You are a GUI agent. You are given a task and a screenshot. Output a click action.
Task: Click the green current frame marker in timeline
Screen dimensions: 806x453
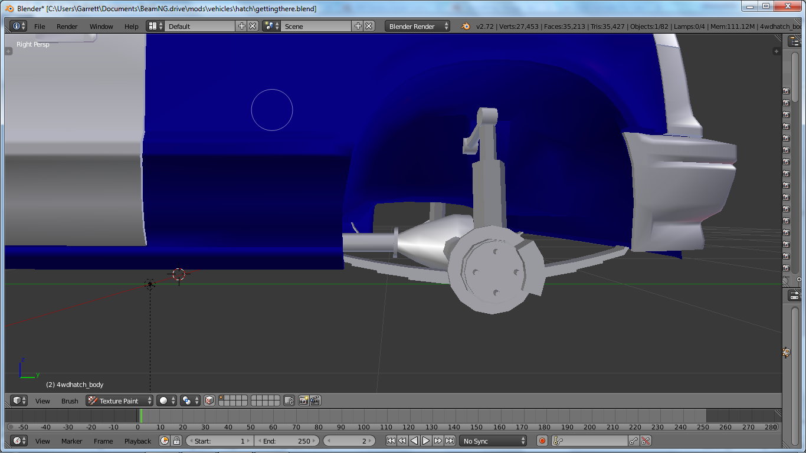pos(140,416)
